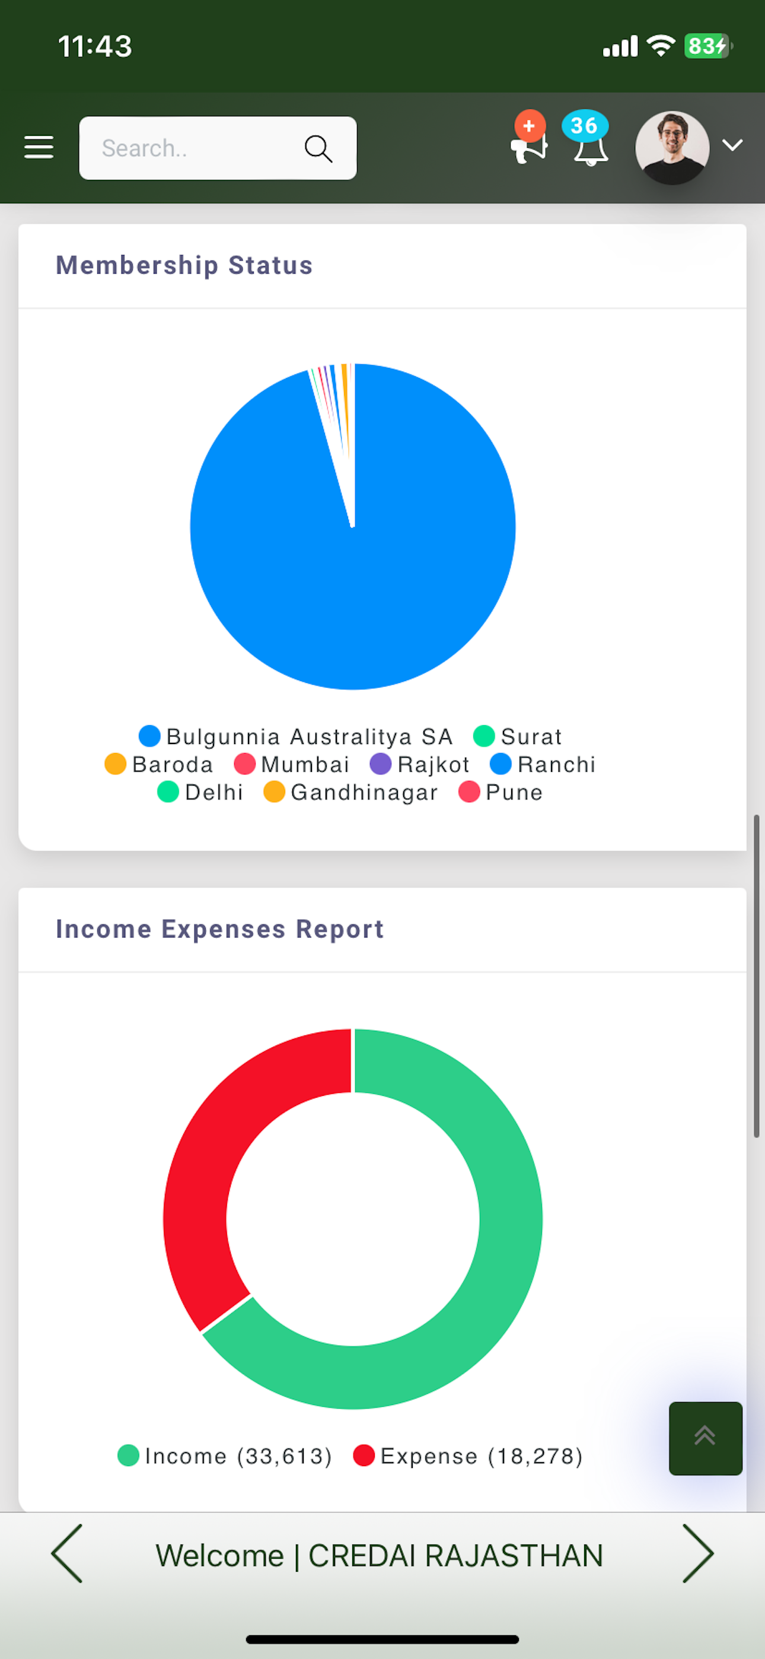Tap the Wi-Fi status icon
765x1659 pixels.
coord(661,46)
